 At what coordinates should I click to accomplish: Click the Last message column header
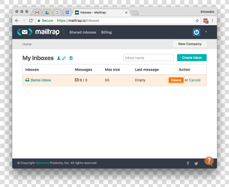[x=147, y=70]
